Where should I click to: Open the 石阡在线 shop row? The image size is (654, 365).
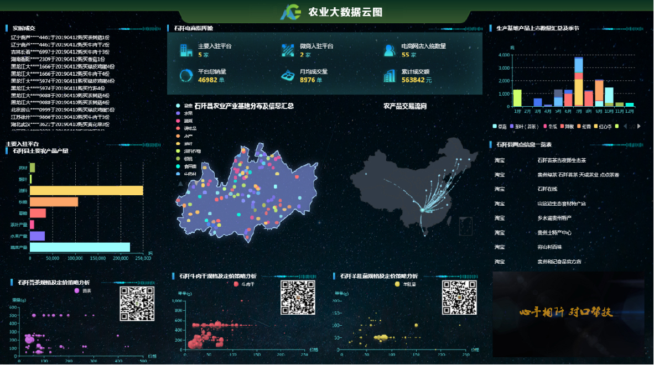(x=548, y=189)
